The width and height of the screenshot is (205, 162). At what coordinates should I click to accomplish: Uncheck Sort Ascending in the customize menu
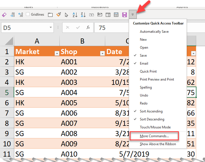[x=151, y=111]
